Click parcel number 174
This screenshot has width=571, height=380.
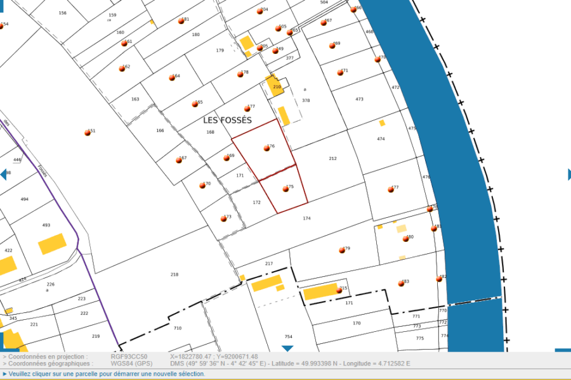306,218
